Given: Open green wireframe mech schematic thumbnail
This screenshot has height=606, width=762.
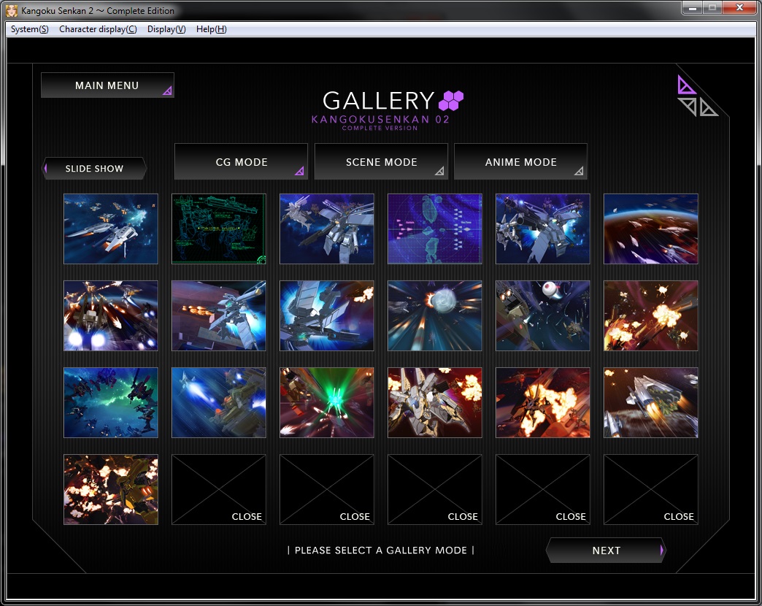Looking at the screenshot, I should pos(219,229).
